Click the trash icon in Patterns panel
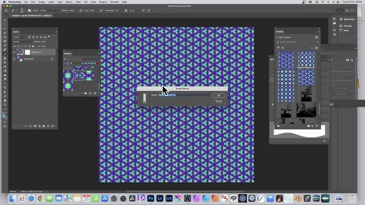 click(95, 93)
